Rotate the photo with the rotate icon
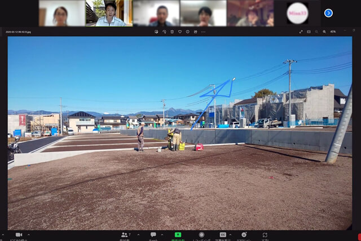This screenshot has height=241, width=361. tap(164, 32)
